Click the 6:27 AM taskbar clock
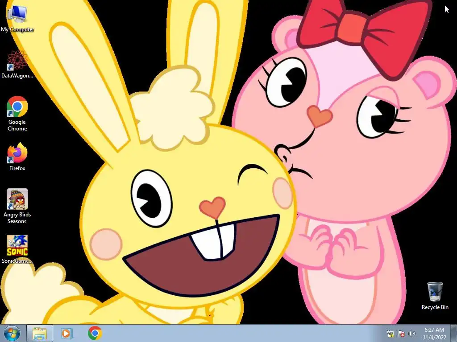This screenshot has width=457, height=342. [434, 334]
